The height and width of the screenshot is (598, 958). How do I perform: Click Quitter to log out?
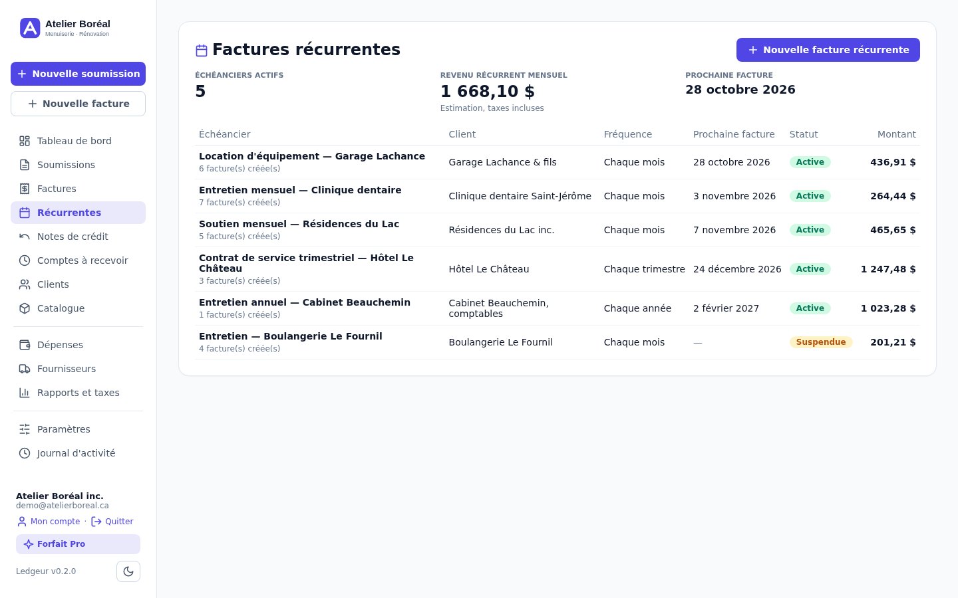112,522
